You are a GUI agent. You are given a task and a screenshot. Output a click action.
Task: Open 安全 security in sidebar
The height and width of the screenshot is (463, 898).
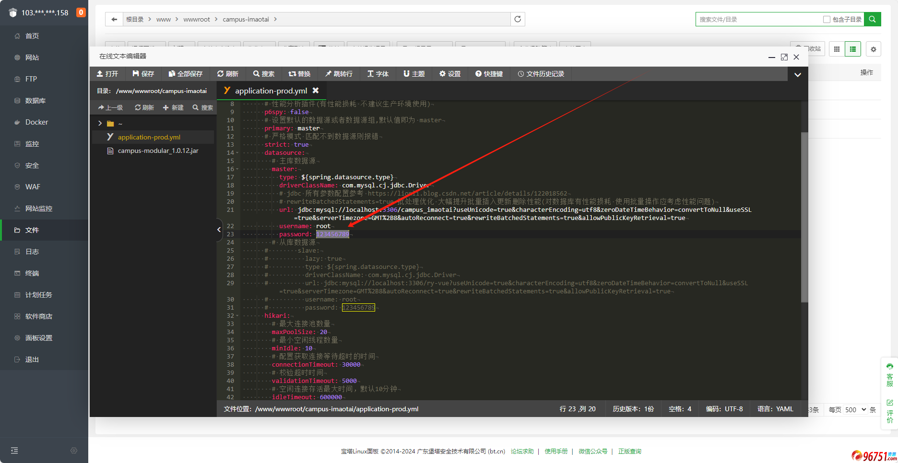44,165
